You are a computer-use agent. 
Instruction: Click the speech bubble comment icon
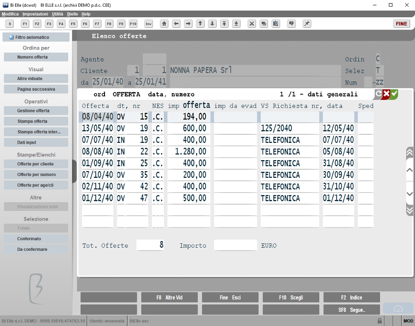click(x=291, y=24)
